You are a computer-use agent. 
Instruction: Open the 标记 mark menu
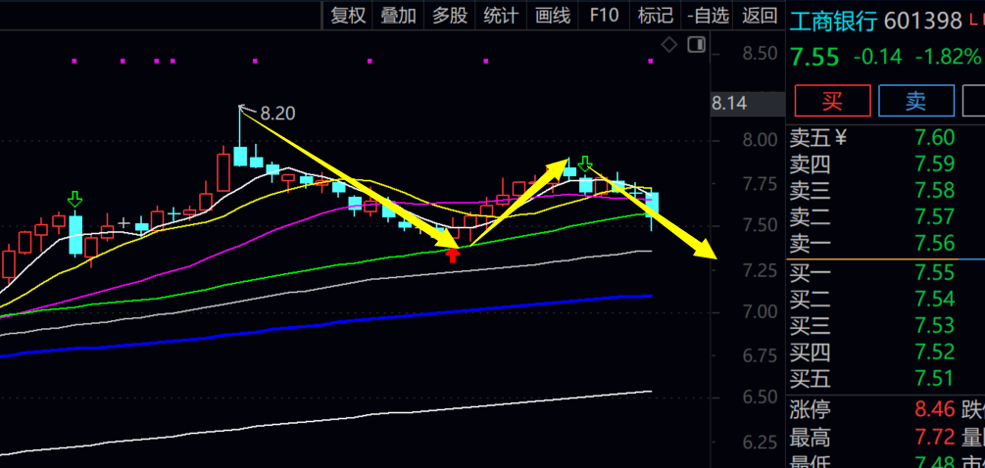coord(655,15)
